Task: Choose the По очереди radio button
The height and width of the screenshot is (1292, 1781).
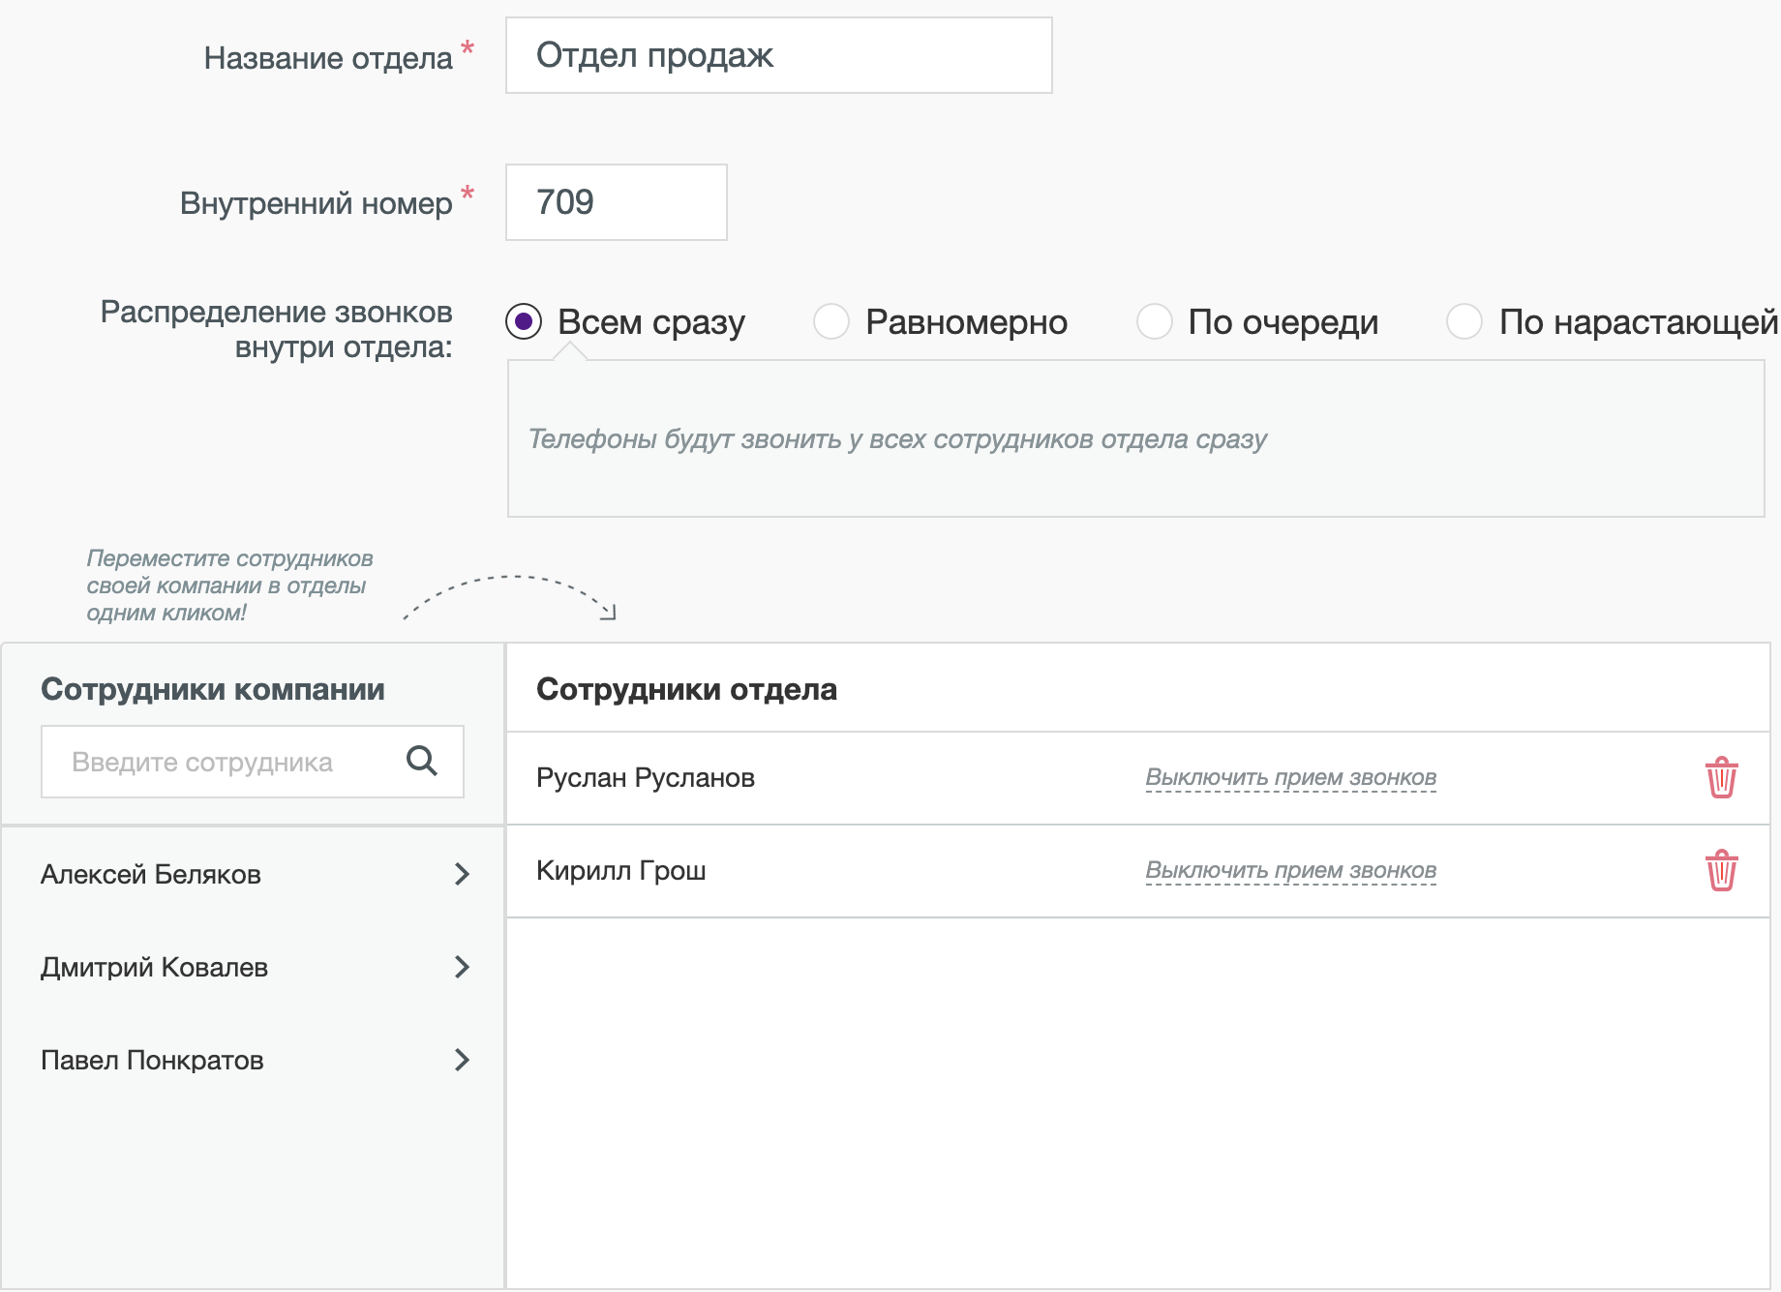Action: click(1154, 321)
